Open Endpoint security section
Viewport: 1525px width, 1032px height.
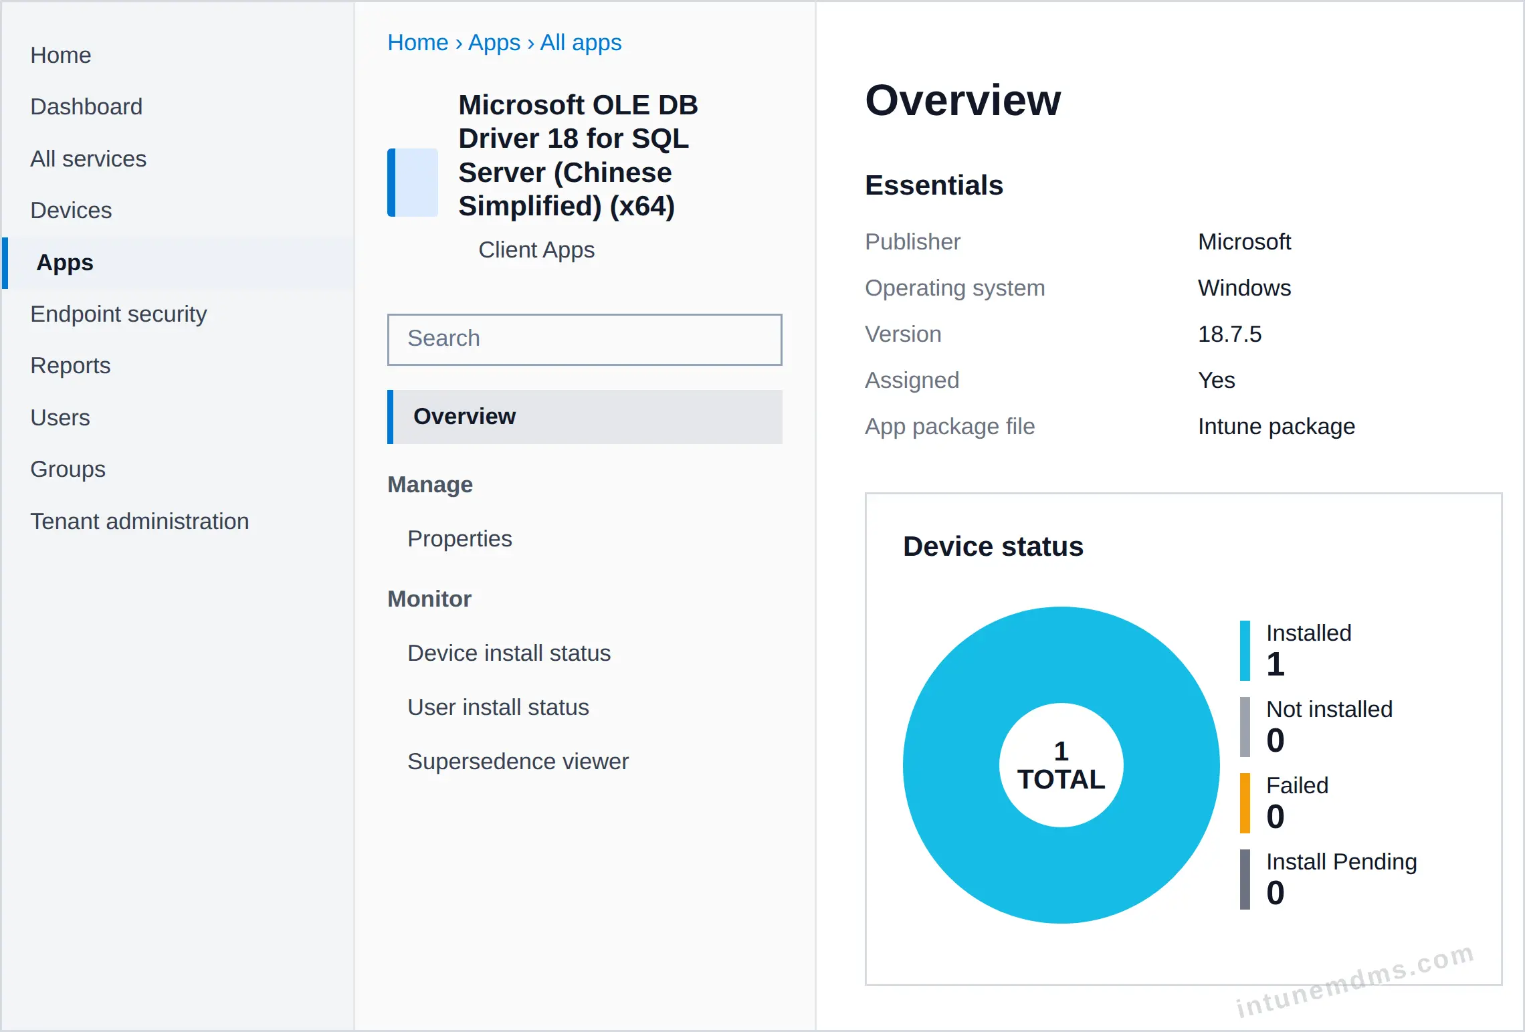[118, 314]
